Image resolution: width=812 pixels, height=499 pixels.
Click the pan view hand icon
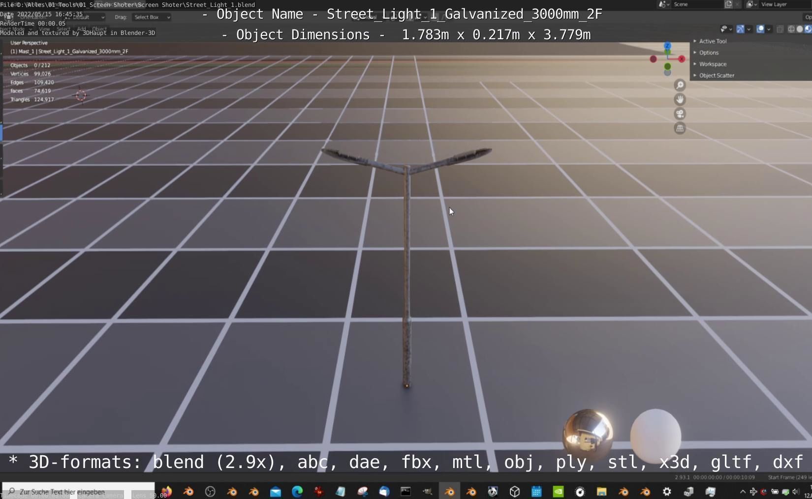click(680, 99)
